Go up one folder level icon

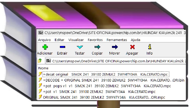click(x=40, y=61)
